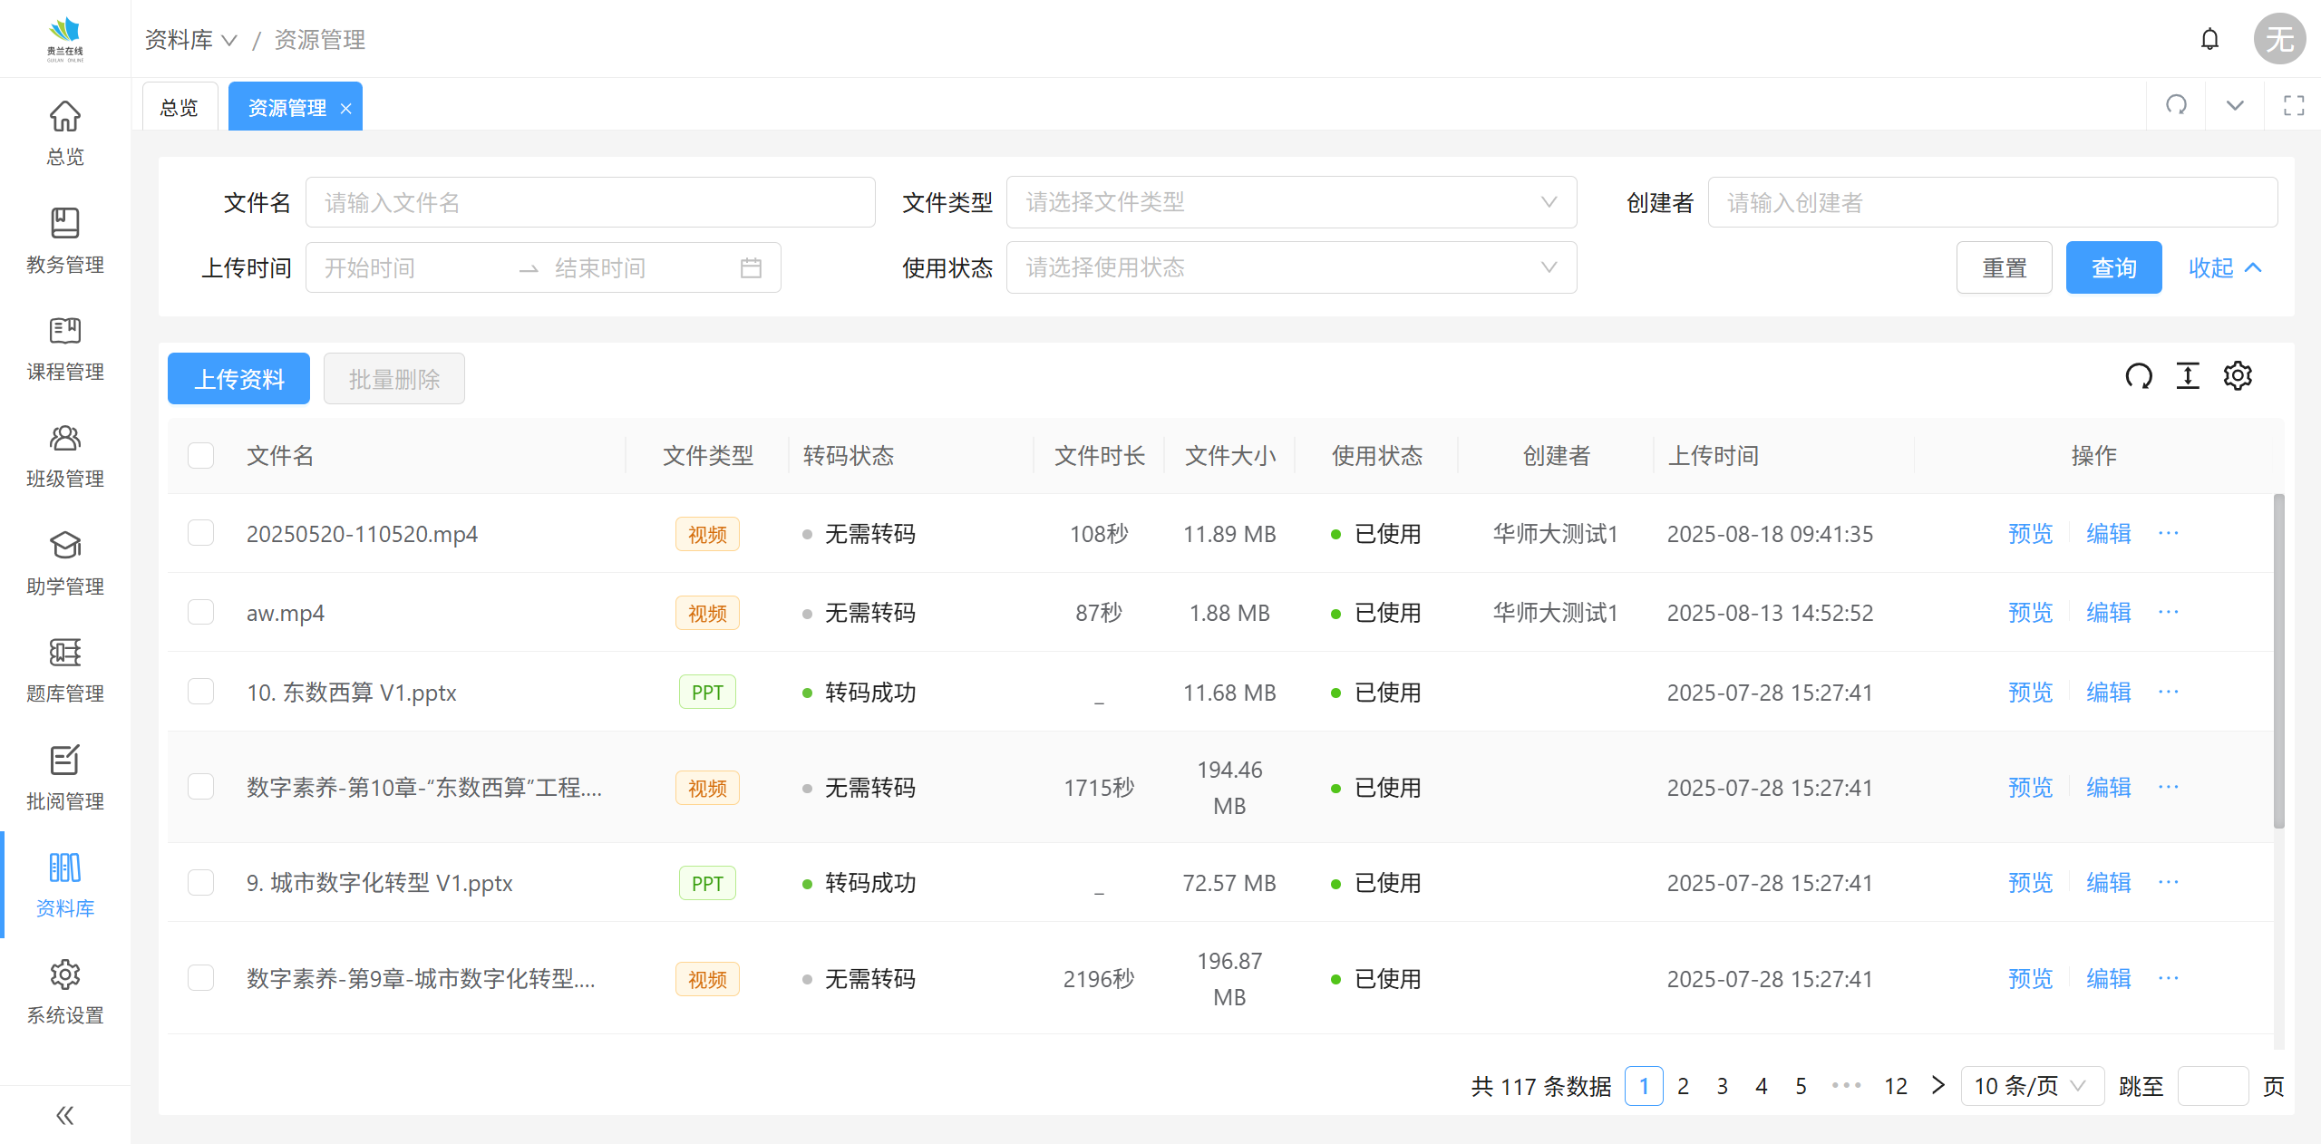The width and height of the screenshot is (2321, 1144).
Task: Open the 10 条/页 page size selector
Action: coord(2031,1086)
